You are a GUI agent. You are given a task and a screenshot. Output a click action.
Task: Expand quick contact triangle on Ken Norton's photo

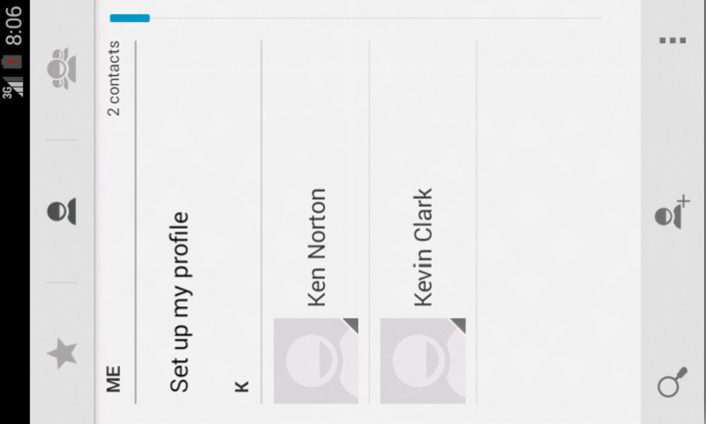pyautogui.click(x=351, y=325)
